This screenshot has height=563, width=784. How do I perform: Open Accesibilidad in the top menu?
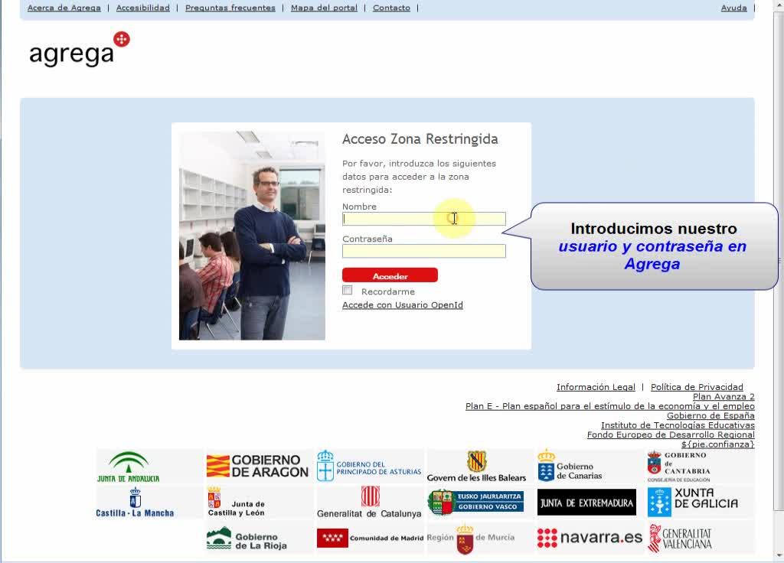pos(143,8)
